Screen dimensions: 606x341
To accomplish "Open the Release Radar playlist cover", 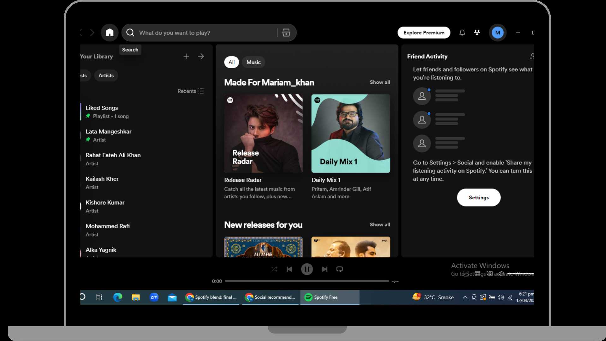I will pyautogui.click(x=263, y=133).
